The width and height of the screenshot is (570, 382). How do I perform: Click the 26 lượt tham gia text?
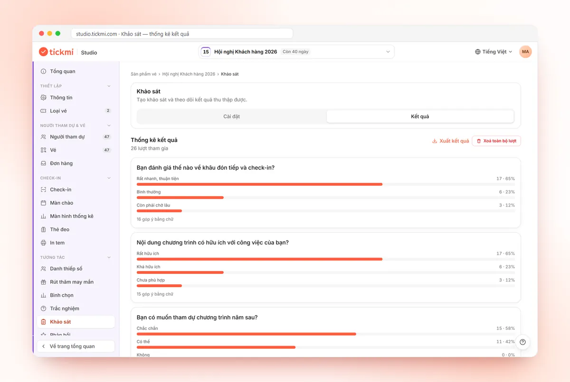(x=150, y=148)
